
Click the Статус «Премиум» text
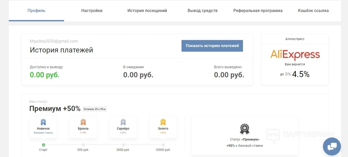tap(245, 139)
